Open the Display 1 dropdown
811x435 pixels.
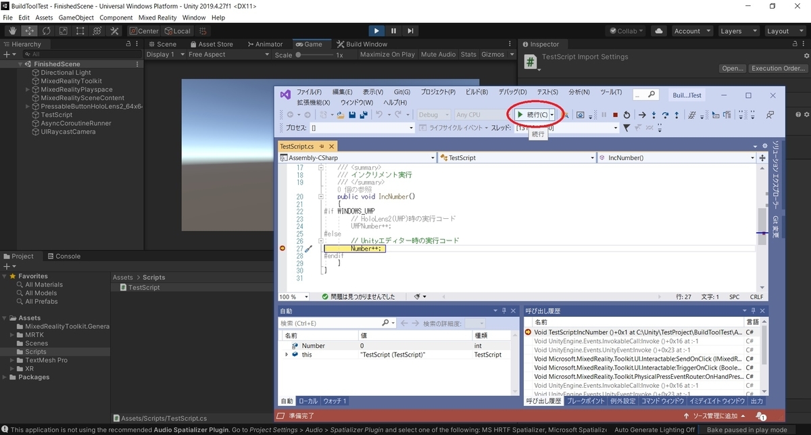(x=164, y=55)
